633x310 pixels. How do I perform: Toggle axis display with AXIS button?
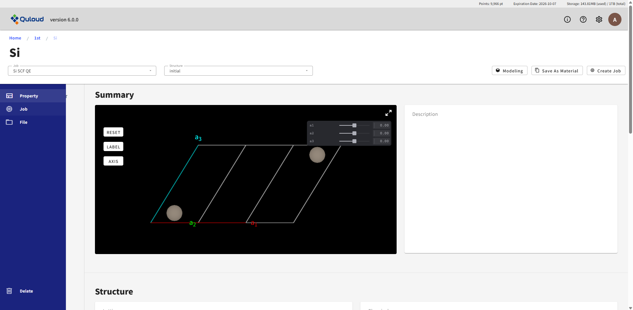click(113, 161)
